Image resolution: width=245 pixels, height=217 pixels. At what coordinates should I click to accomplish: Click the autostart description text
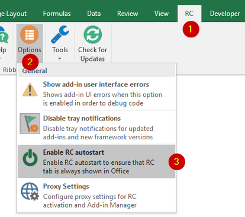(x=99, y=167)
